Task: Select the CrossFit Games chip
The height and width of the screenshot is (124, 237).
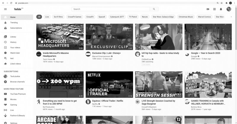Action: coord(75,17)
